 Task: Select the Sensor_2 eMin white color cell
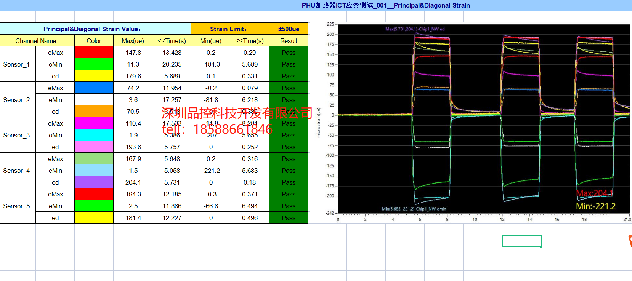click(94, 100)
